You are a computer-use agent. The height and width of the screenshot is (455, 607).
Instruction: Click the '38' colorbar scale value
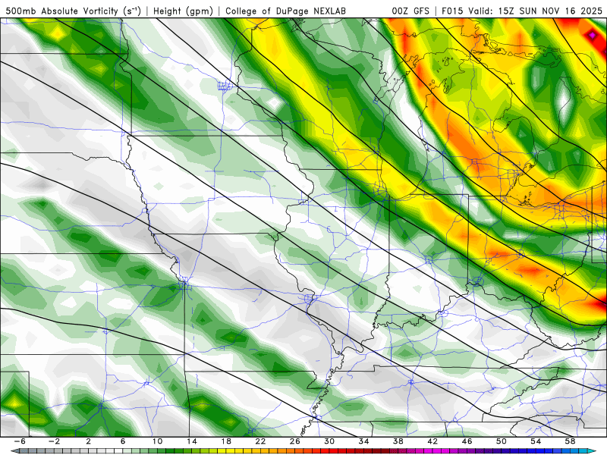pyautogui.click(x=398, y=441)
